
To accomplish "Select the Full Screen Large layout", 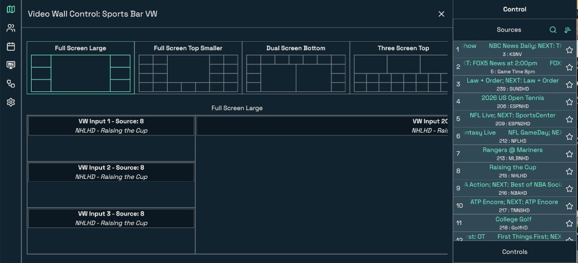I will (80, 68).
